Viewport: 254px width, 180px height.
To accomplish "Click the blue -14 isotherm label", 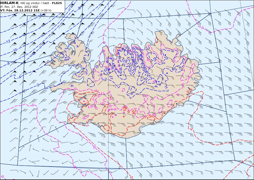I will (x=40, y=15).
